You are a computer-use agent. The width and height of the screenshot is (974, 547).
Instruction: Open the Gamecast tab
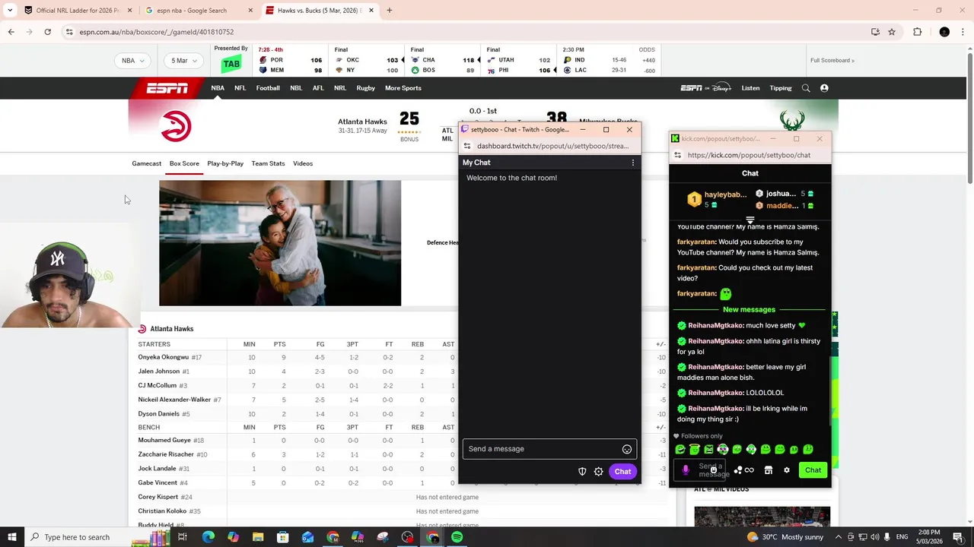tap(147, 163)
